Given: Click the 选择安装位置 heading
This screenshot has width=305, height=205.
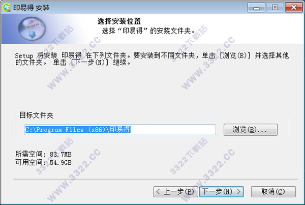Looking at the screenshot, I should point(119,21).
